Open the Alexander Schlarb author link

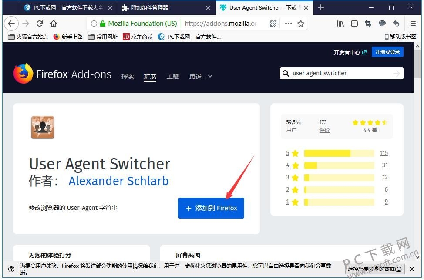(x=118, y=181)
